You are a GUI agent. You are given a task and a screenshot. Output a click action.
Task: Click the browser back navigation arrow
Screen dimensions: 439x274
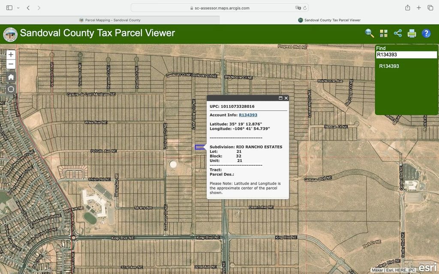click(x=27, y=7)
